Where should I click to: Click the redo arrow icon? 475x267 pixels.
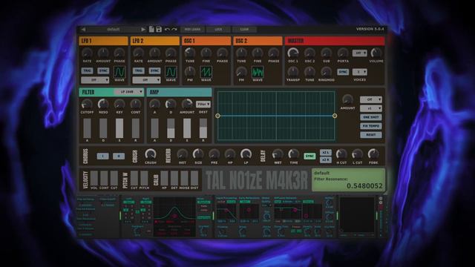coord(174,30)
